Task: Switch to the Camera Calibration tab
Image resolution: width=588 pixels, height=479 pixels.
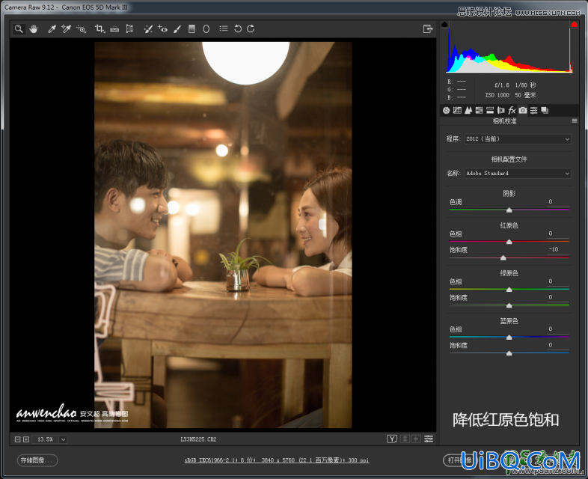Action: click(523, 110)
